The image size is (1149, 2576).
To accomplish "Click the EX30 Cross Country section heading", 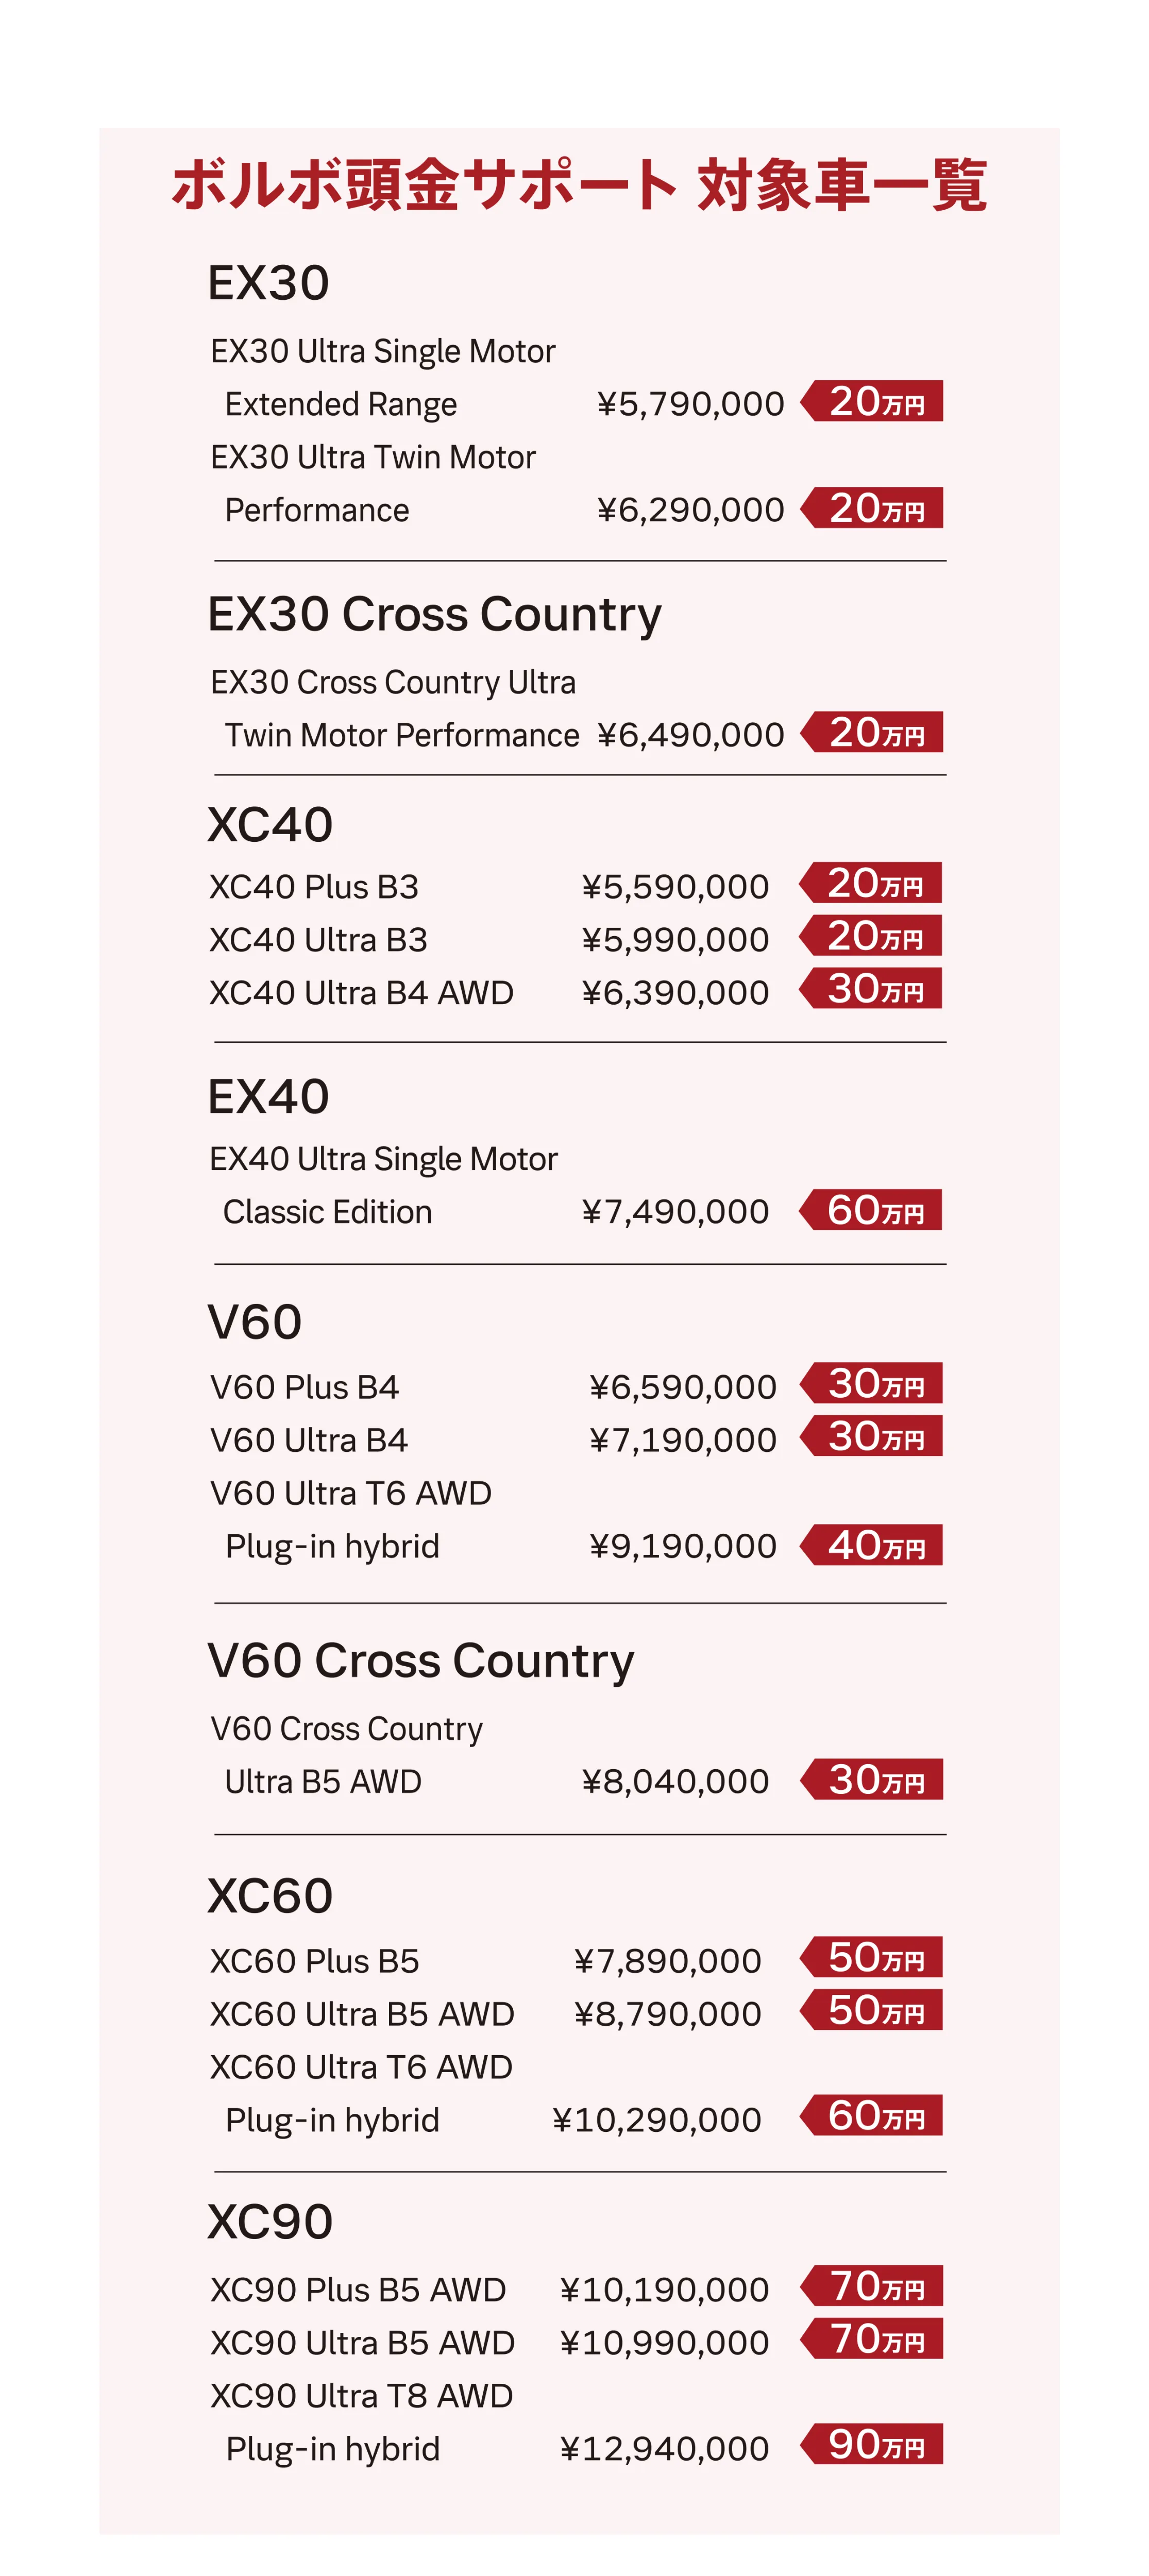I will point(434,614).
